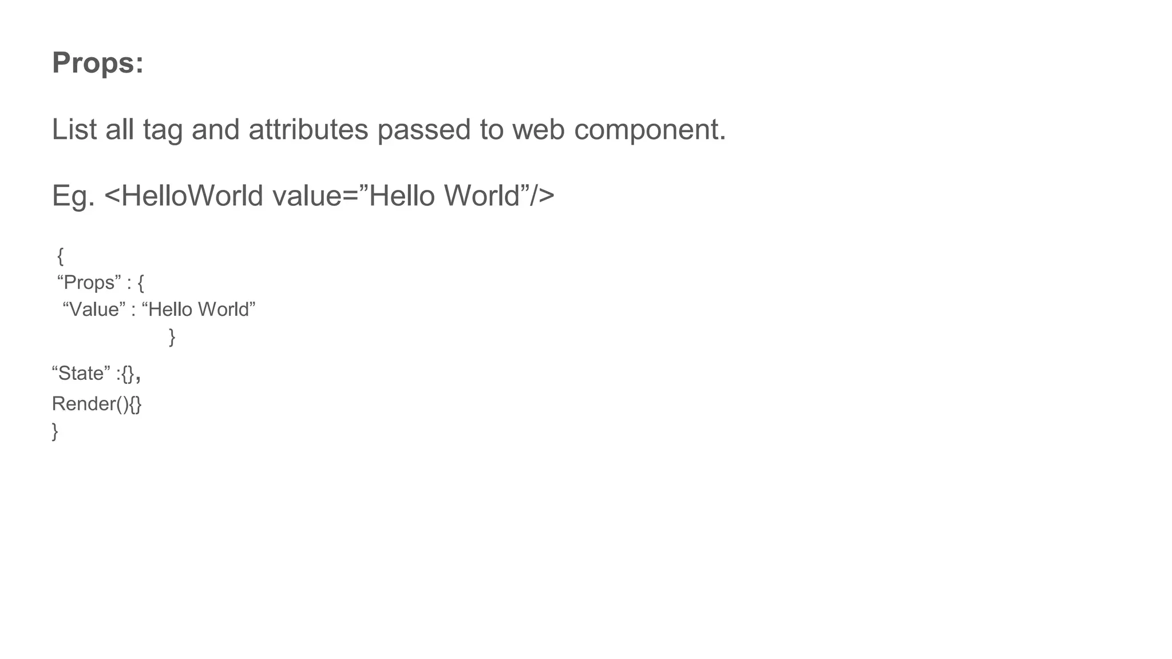Click the 'Eg.' example label

[x=73, y=196]
